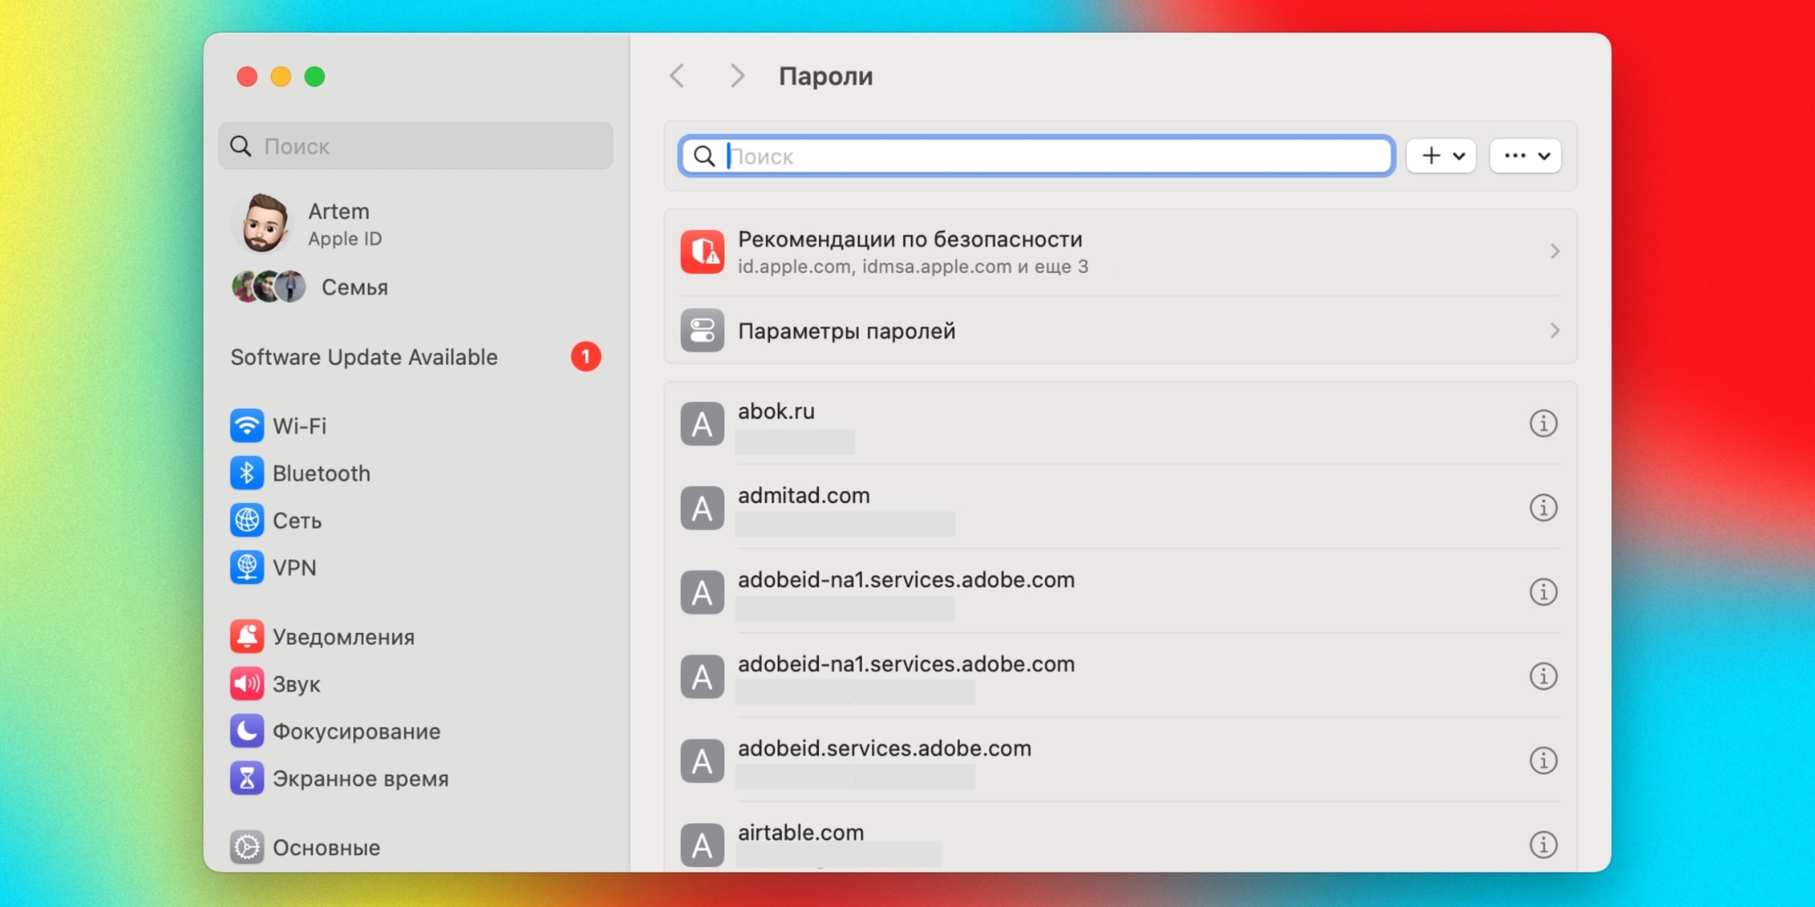This screenshot has width=1815, height=907.
Task: Click the Пароли page title
Action: tap(826, 76)
